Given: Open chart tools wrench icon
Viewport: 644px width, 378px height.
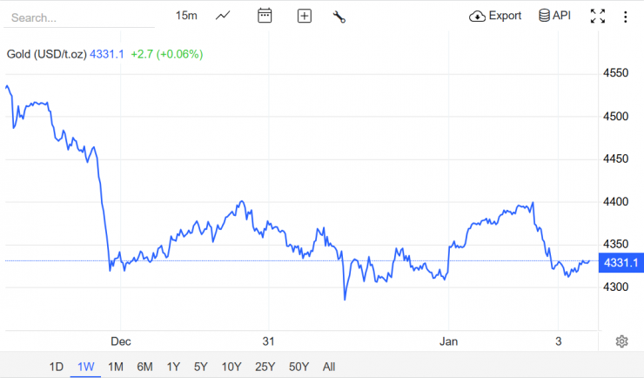Looking at the screenshot, I should click(x=339, y=17).
